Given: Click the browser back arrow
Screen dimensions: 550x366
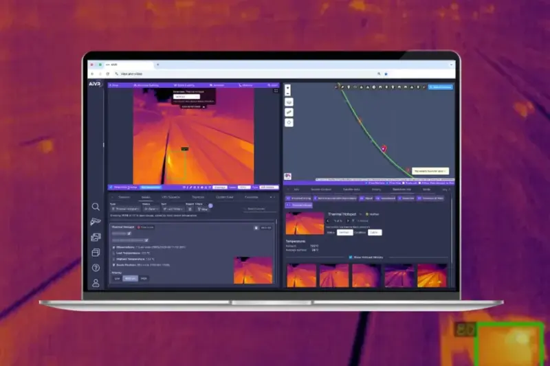Looking at the screenshot, I should (x=92, y=74).
